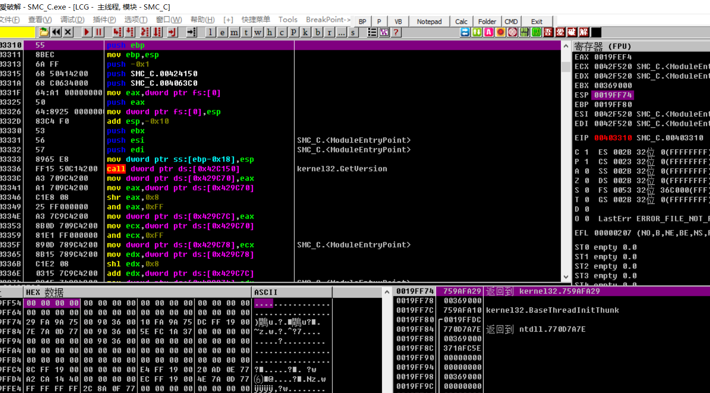Open help with red question mark icon
The height and width of the screenshot is (393, 710).
coord(396,32)
